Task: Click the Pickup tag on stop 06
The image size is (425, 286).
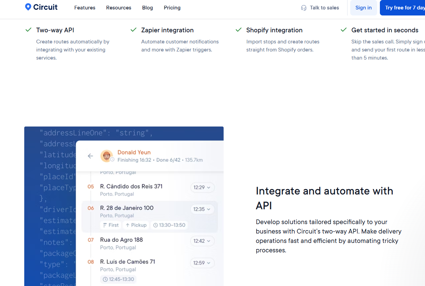Action: (136, 225)
